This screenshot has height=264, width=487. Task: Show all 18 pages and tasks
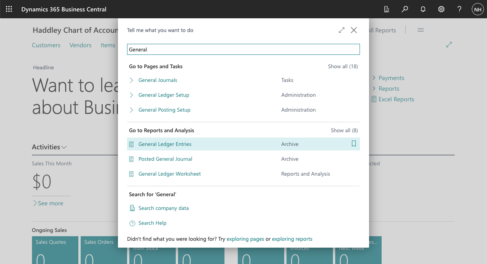tap(343, 66)
